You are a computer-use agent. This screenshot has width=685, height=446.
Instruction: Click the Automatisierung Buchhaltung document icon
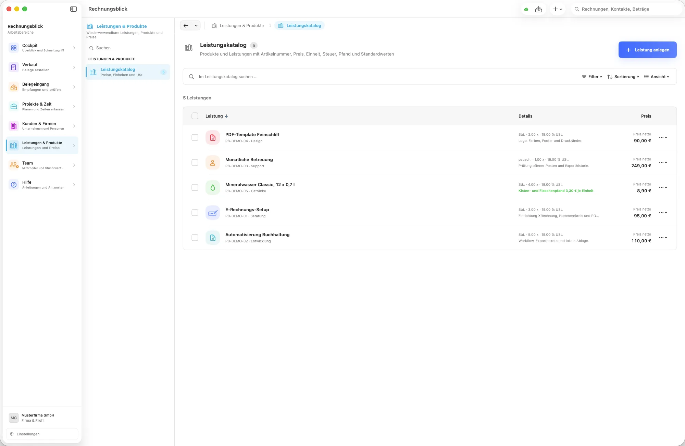click(213, 238)
